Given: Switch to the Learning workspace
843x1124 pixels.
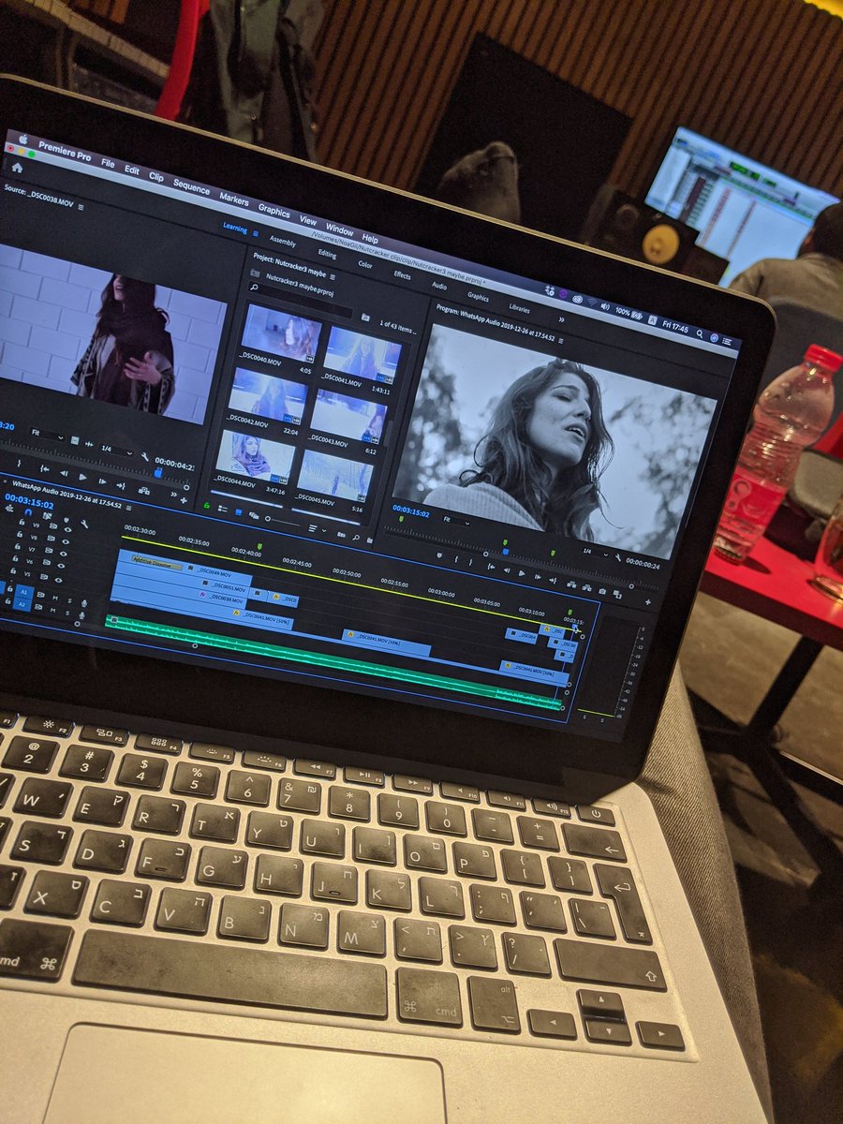Looking at the screenshot, I should point(234,228).
